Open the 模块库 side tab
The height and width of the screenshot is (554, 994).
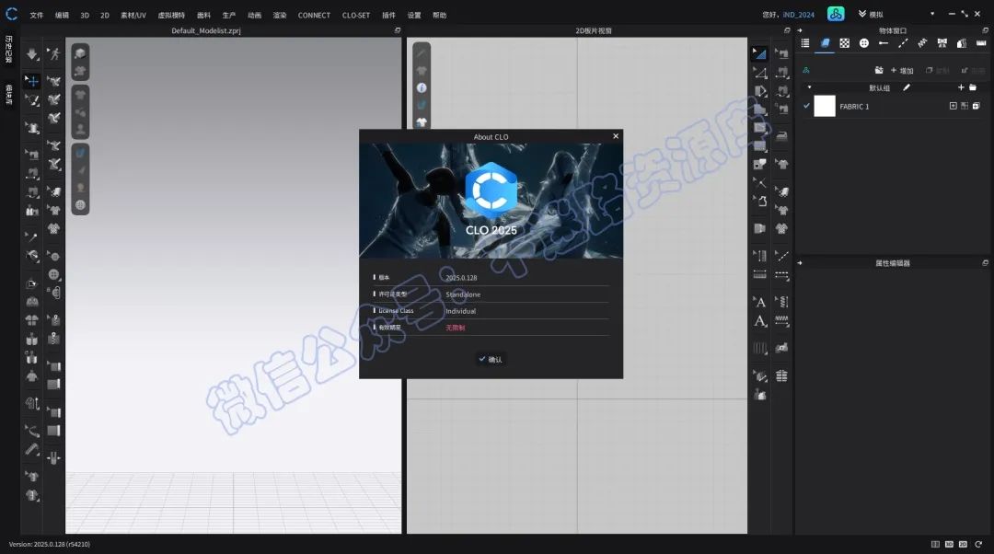click(9, 95)
